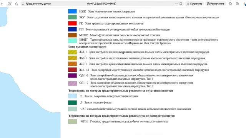Click the Ж-2-1 legend description text
The width and height of the screenshot is (246, 138).
pos(147,58)
